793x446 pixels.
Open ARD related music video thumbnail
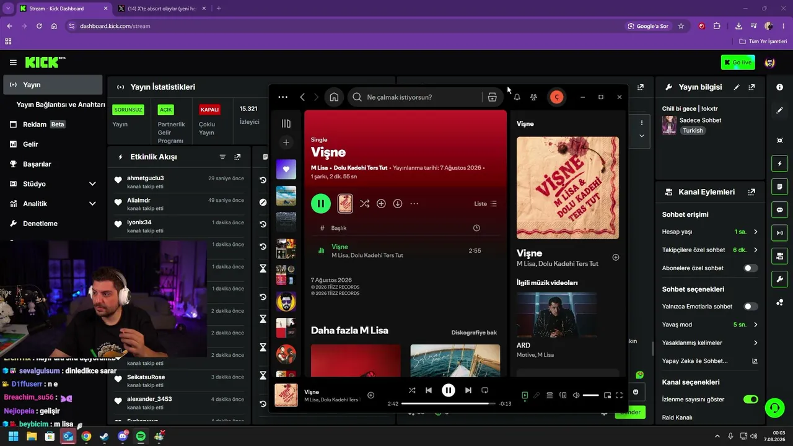[x=557, y=315]
